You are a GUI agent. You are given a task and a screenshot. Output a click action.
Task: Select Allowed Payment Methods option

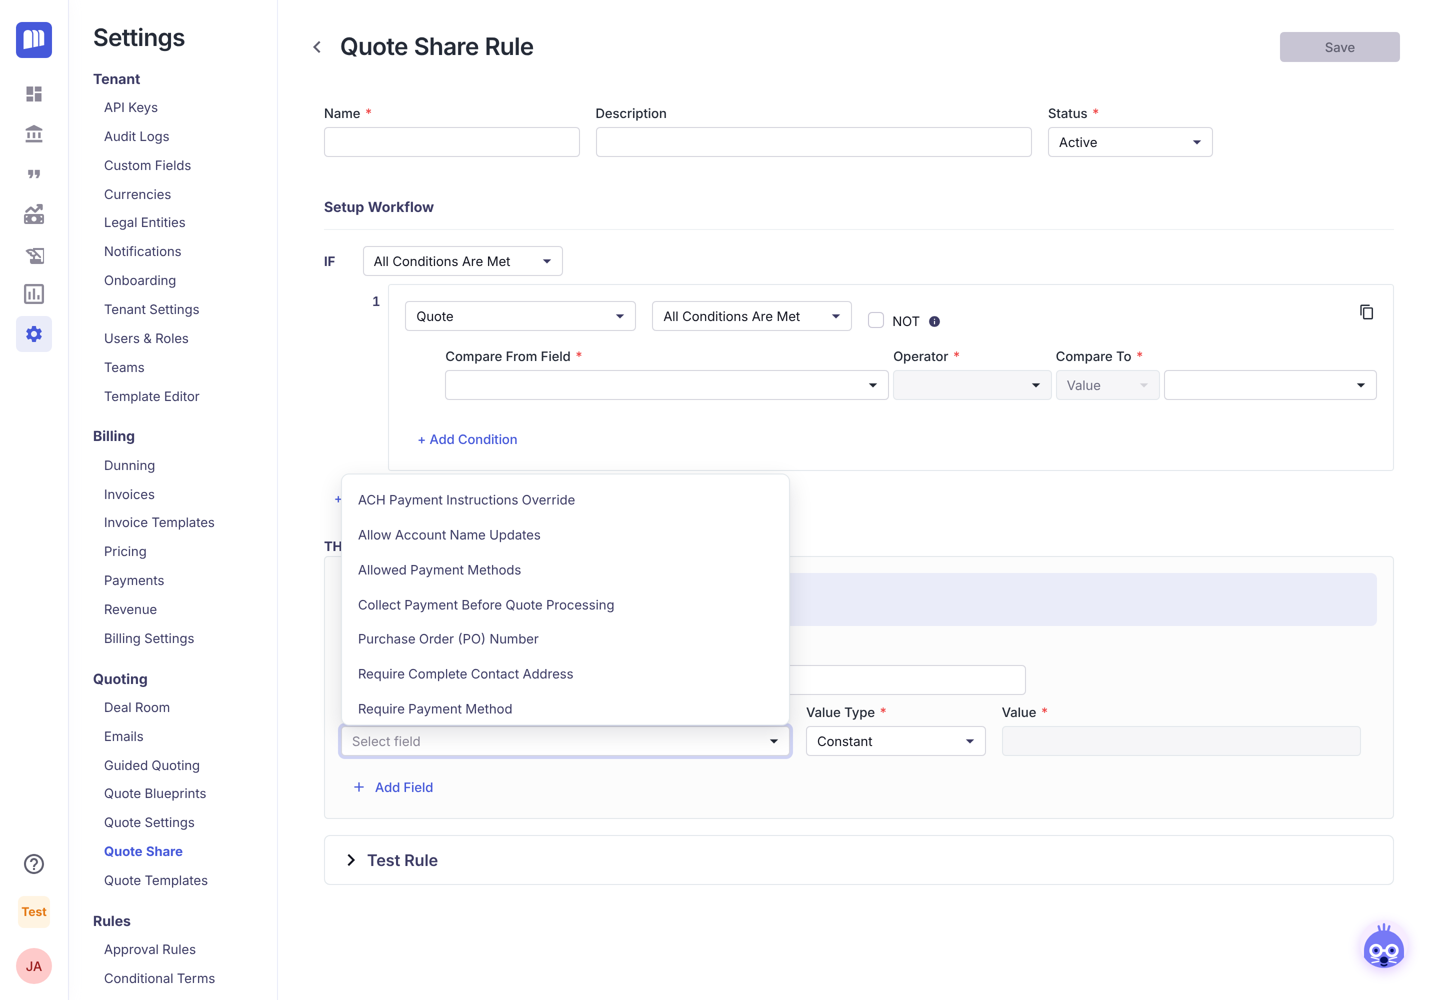click(x=565, y=570)
